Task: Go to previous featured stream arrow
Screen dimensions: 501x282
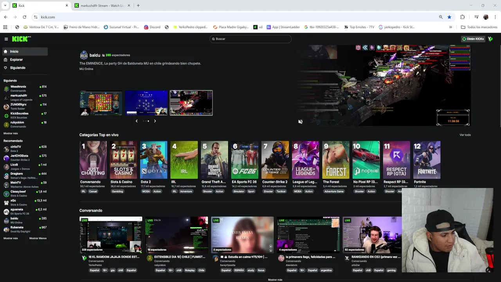Action: pos(137,121)
